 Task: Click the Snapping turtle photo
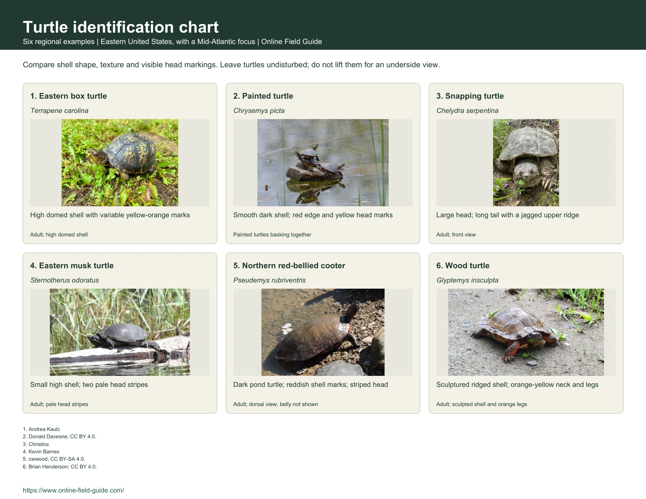[526, 163]
